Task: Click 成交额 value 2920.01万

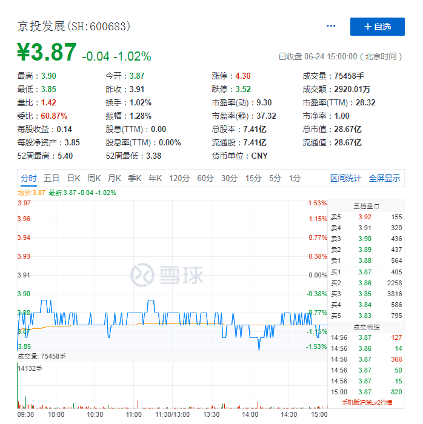Action: tap(352, 89)
